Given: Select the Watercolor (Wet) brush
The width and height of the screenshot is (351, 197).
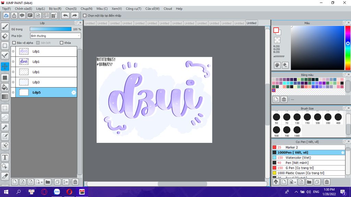Looking at the screenshot, I should [x=309, y=158].
